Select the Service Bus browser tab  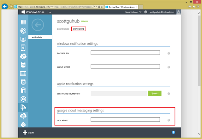(121, 7)
